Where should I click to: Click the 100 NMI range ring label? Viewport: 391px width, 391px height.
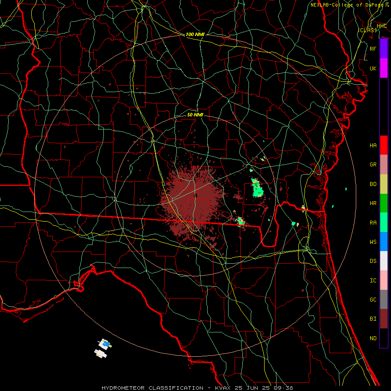pos(195,34)
